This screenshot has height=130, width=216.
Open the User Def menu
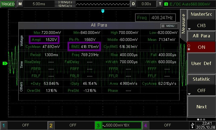201,63
